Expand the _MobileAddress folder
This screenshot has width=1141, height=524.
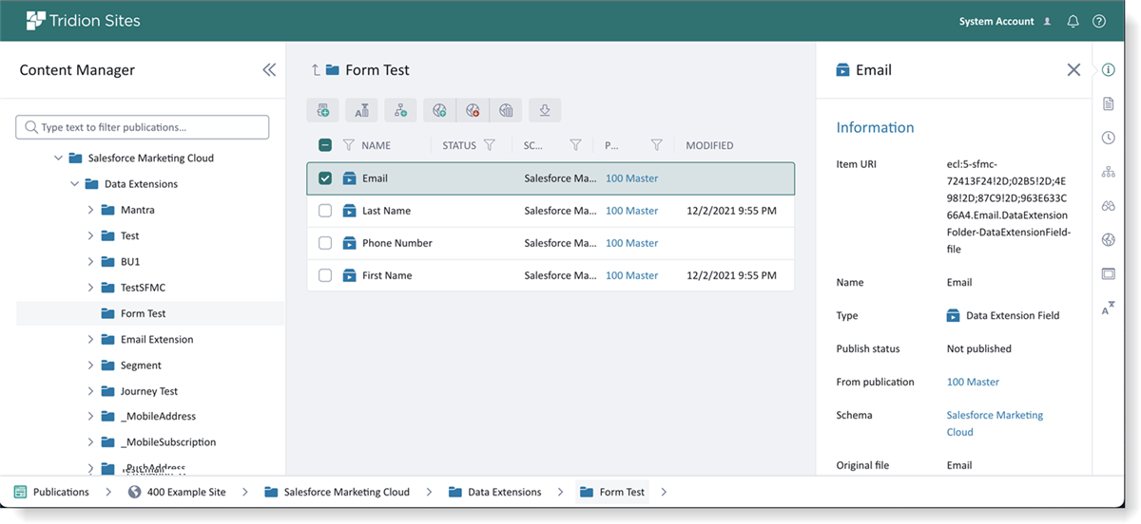(91, 416)
